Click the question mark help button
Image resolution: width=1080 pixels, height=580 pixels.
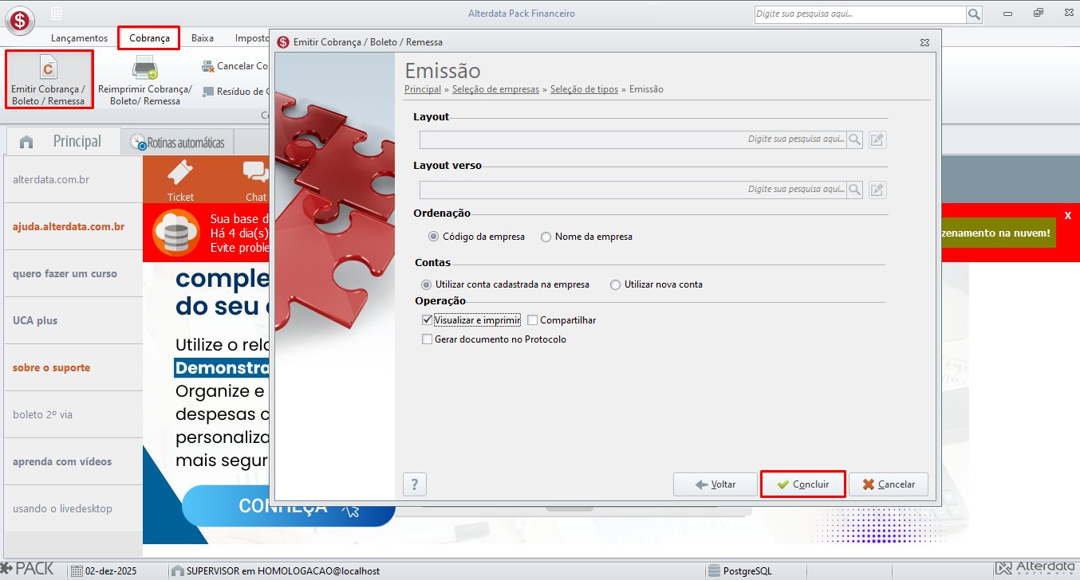(415, 484)
